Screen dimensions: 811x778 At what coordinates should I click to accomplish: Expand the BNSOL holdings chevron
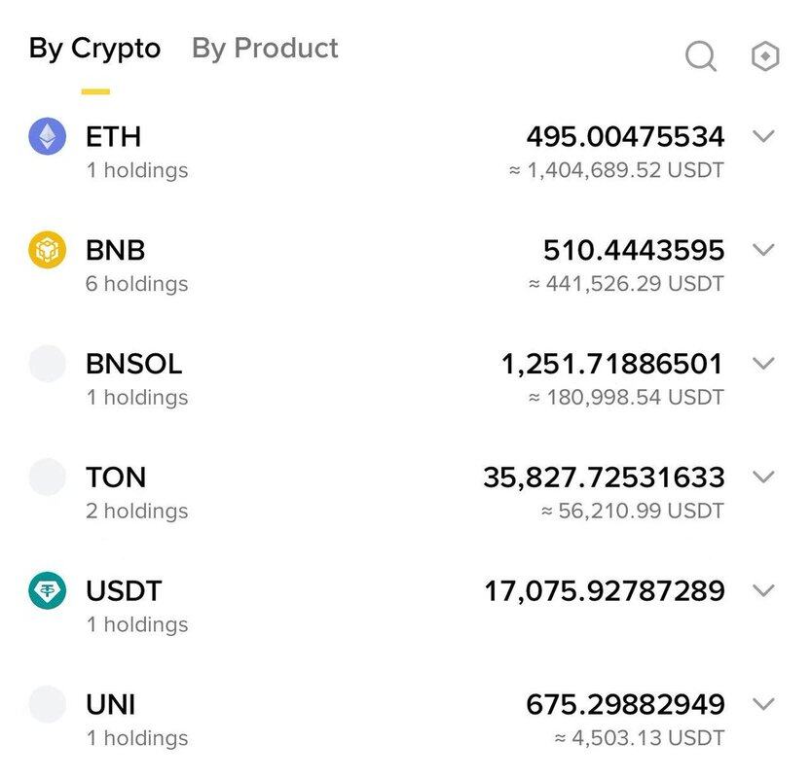pyautogui.click(x=764, y=364)
